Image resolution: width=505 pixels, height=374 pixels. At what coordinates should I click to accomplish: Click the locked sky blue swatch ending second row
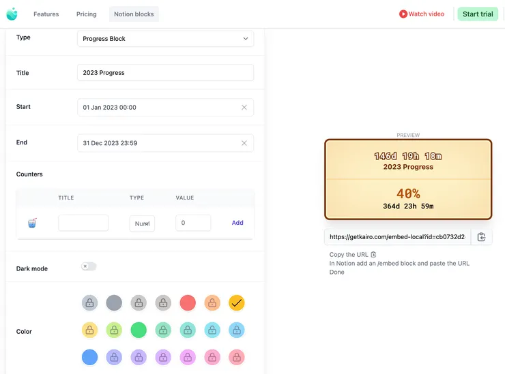click(237, 330)
